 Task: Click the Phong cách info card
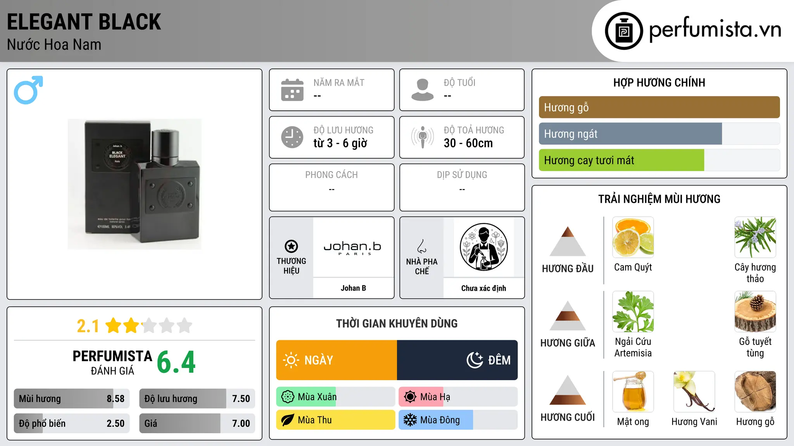(331, 187)
